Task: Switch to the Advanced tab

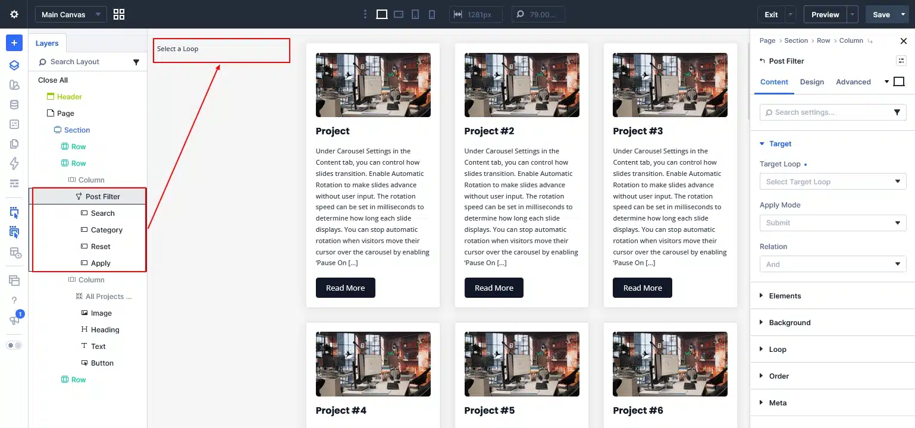Action: (x=853, y=82)
